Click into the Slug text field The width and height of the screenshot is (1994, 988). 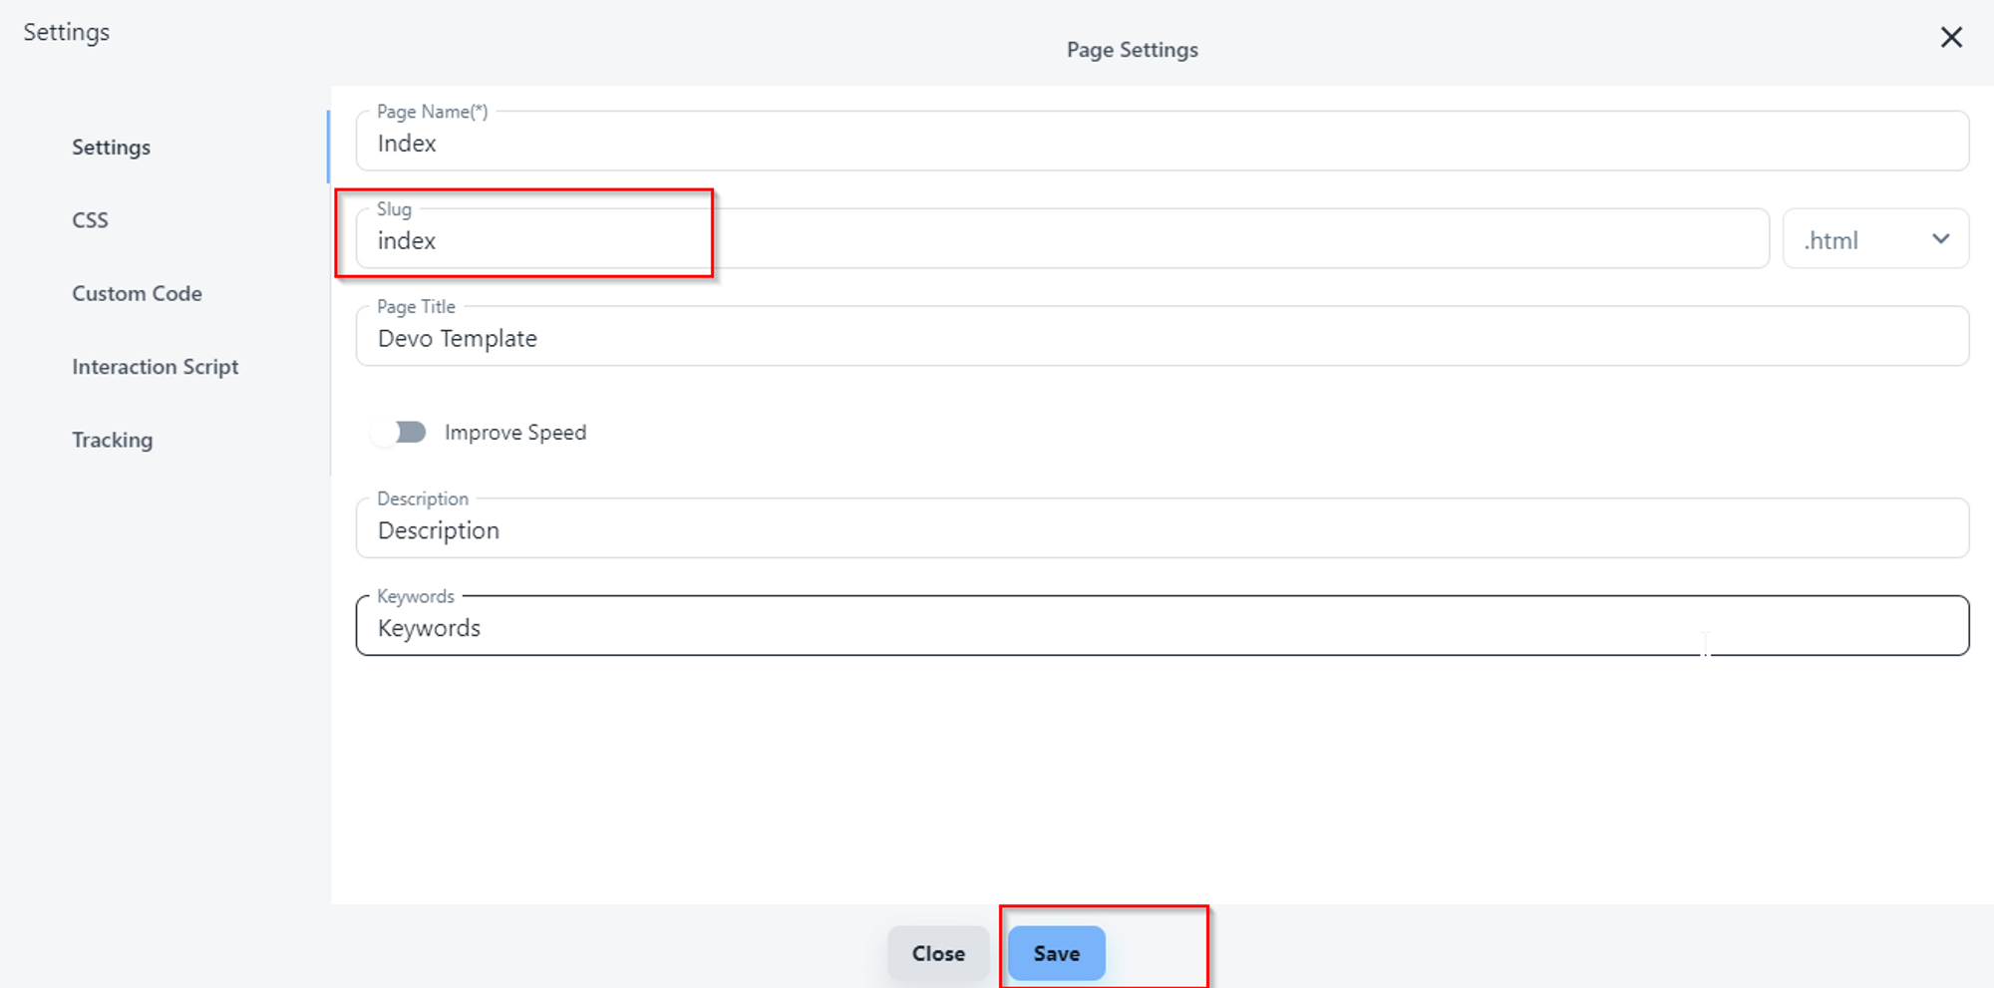pos(1062,241)
